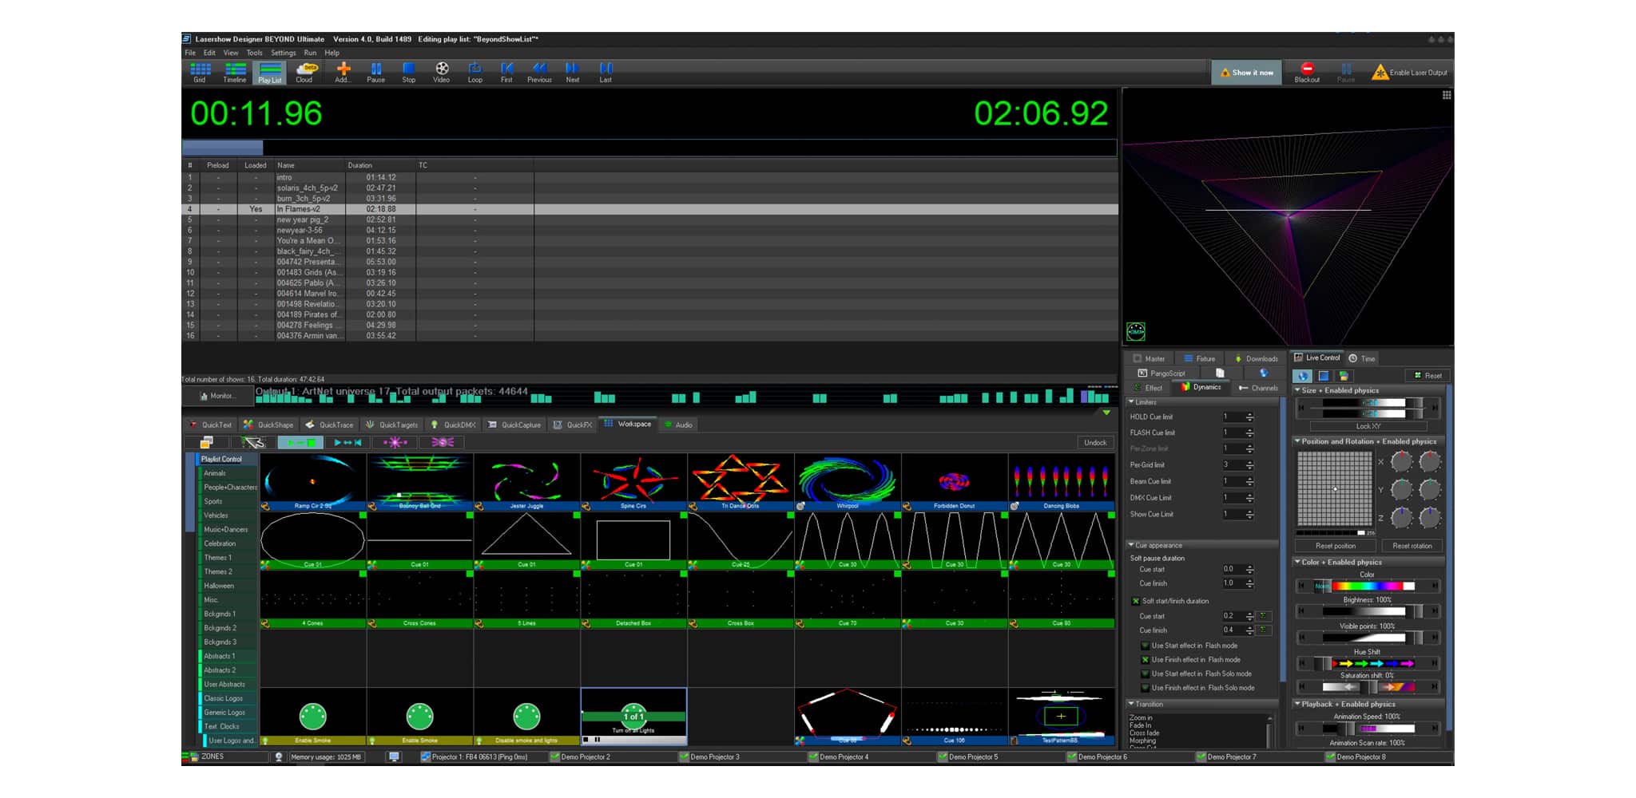
Task: Collapse the Cue appearance section
Action: click(1131, 545)
